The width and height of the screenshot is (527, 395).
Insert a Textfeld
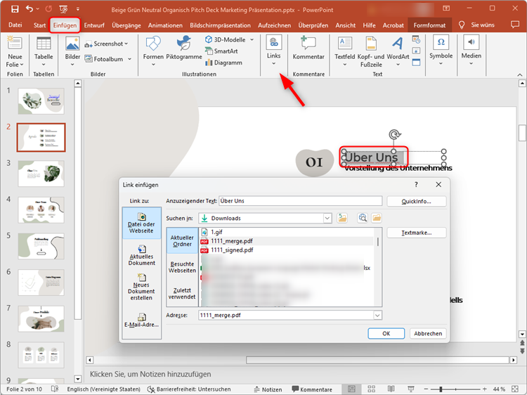(x=344, y=52)
